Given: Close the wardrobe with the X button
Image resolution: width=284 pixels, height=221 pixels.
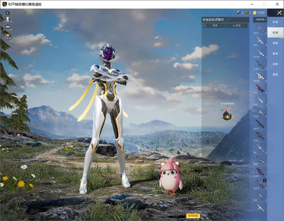Looking at the screenshot, I should 279,13.
